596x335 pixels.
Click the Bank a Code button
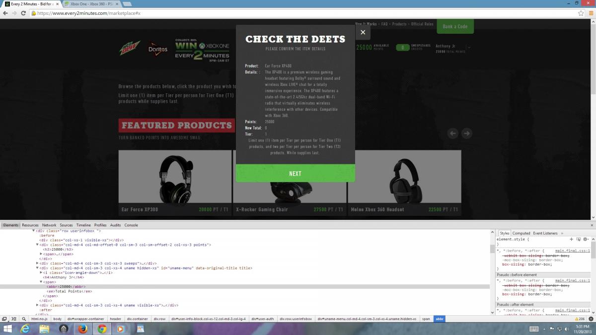[x=455, y=26]
